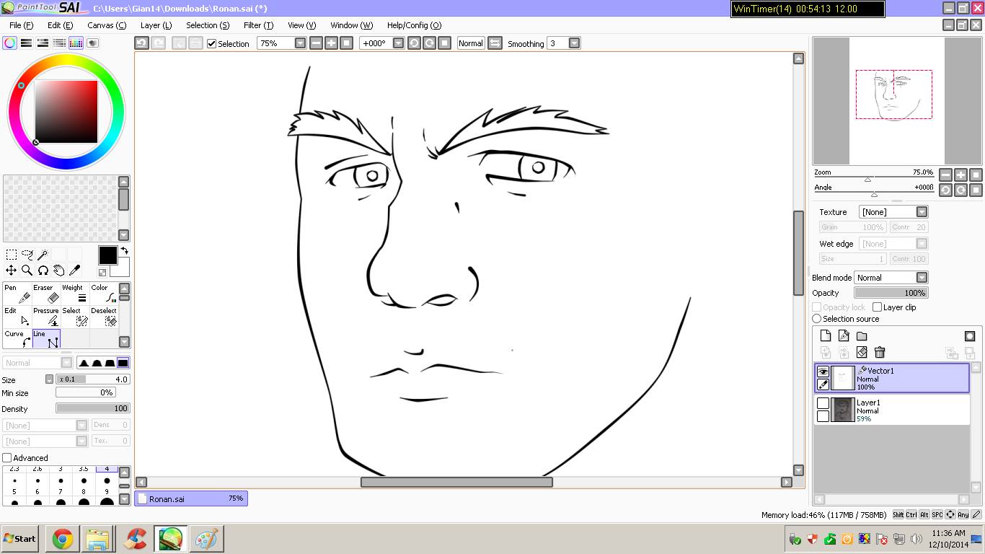
Task: Open the Help/Config menu
Action: click(414, 25)
